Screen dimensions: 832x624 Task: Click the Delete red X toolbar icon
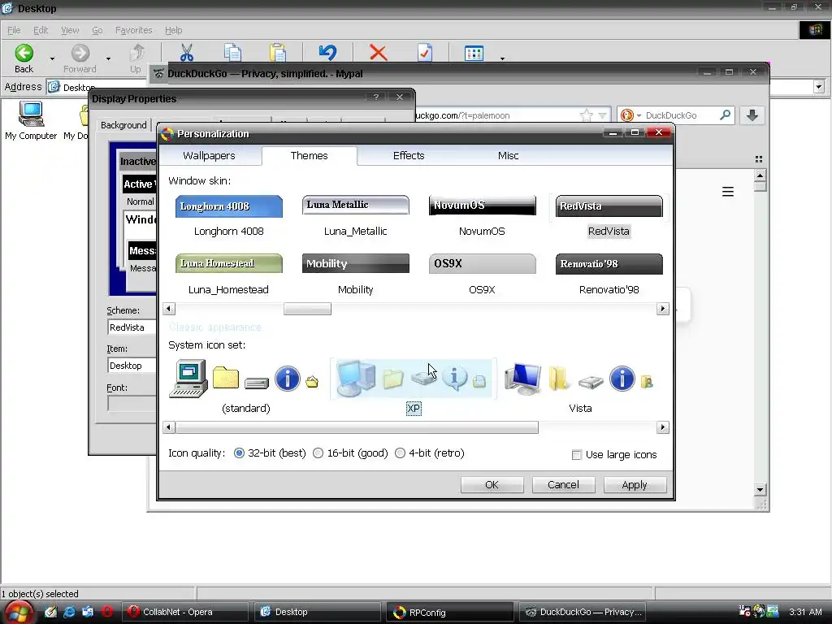(379, 53)
